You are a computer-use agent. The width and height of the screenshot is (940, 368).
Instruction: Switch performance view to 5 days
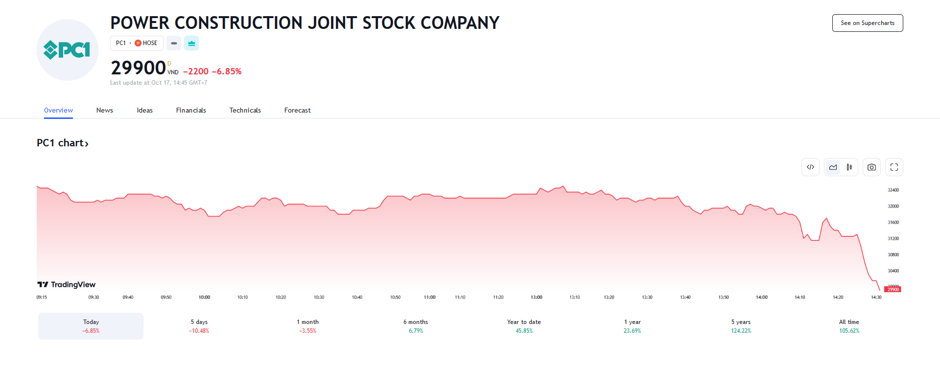199,325
